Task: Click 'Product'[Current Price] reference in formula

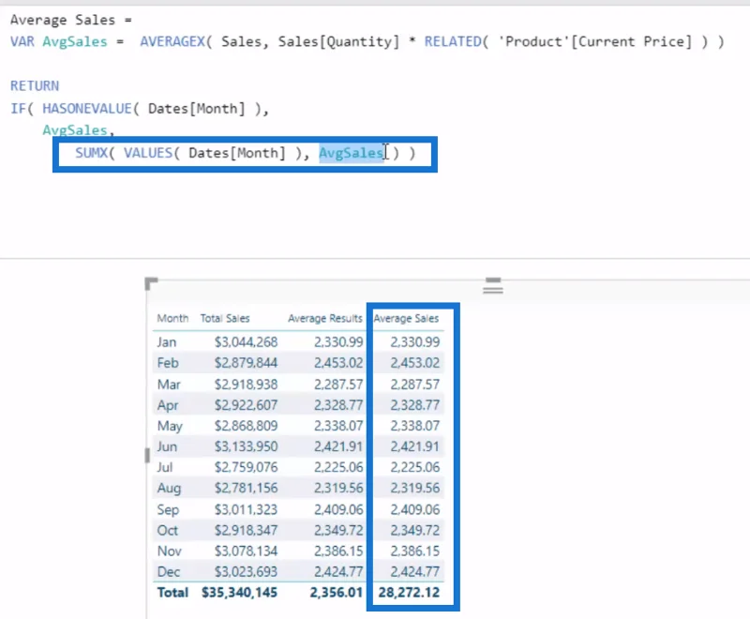Action: pyautogui.click(x=595, y=41)
